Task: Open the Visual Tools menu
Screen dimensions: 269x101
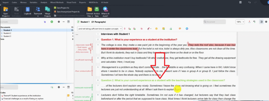Action: tap(71, 3)
